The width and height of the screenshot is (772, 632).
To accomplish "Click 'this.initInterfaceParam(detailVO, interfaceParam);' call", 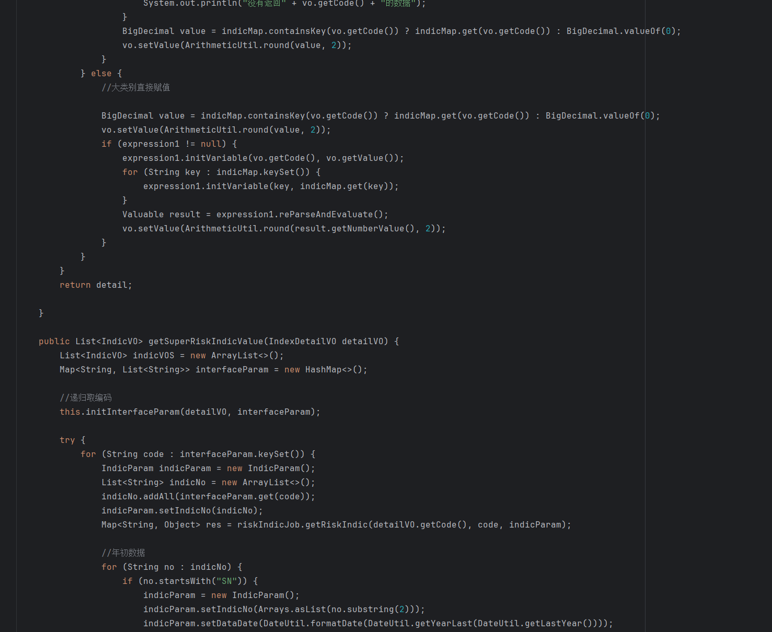I will (190, 412).
